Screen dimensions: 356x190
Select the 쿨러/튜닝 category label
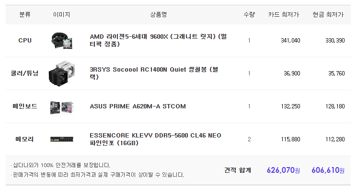25,74
